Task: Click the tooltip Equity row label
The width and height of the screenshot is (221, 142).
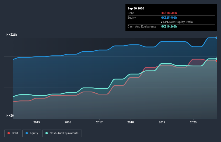Action: (132, 18)
